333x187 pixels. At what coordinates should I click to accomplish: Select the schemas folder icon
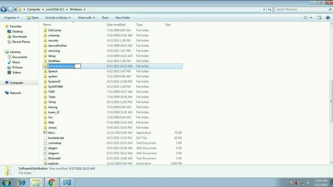click(x=45, y=35)
